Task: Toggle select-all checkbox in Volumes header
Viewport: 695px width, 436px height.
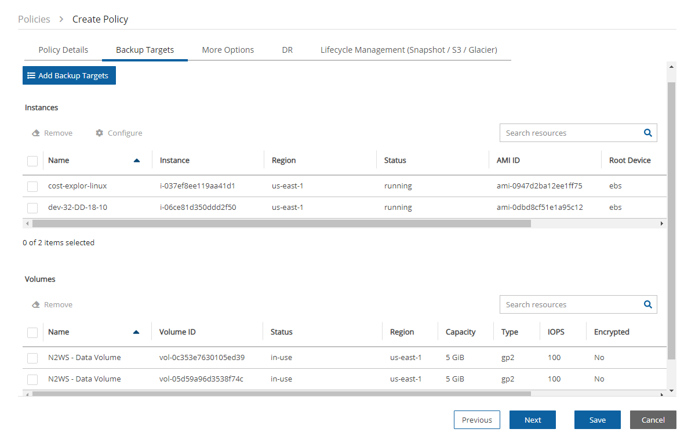Action: pos(32,332)
